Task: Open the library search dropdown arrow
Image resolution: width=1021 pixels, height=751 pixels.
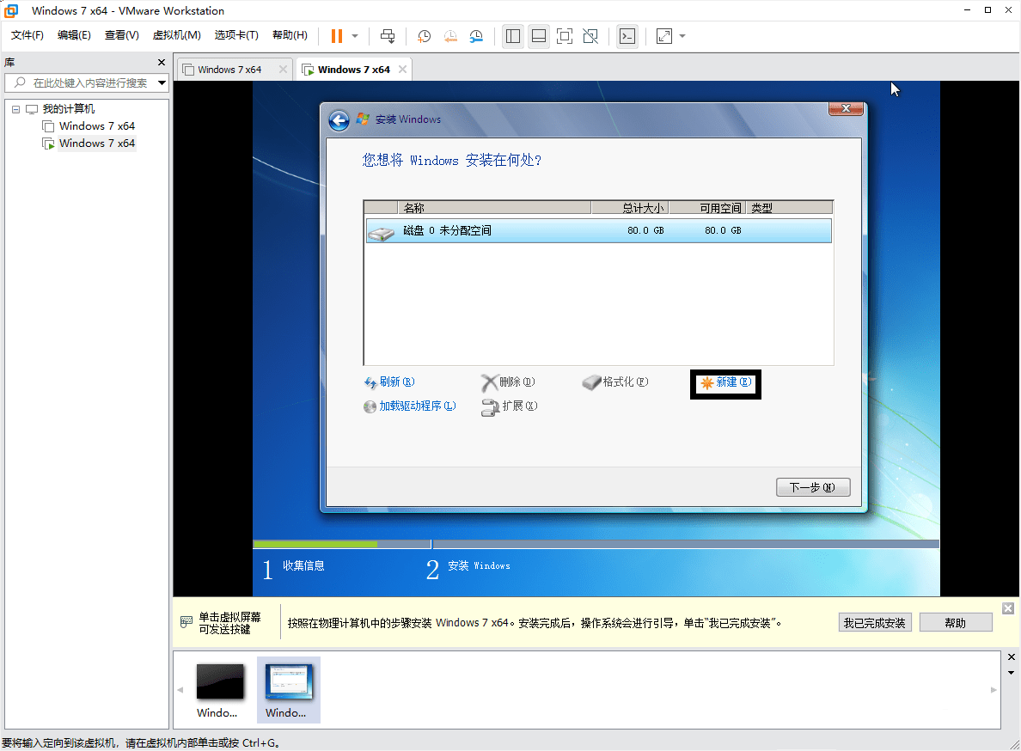Action: [x=162, y=82]
